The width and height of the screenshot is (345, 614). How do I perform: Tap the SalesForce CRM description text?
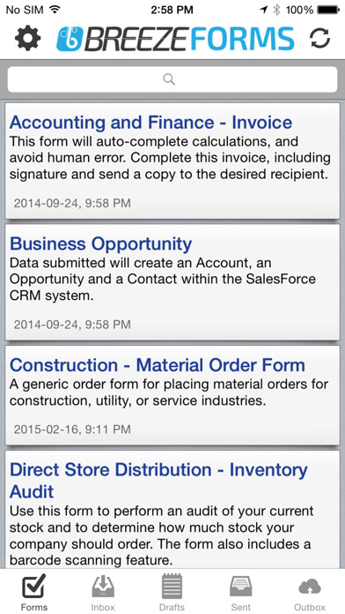pos(163,279)
